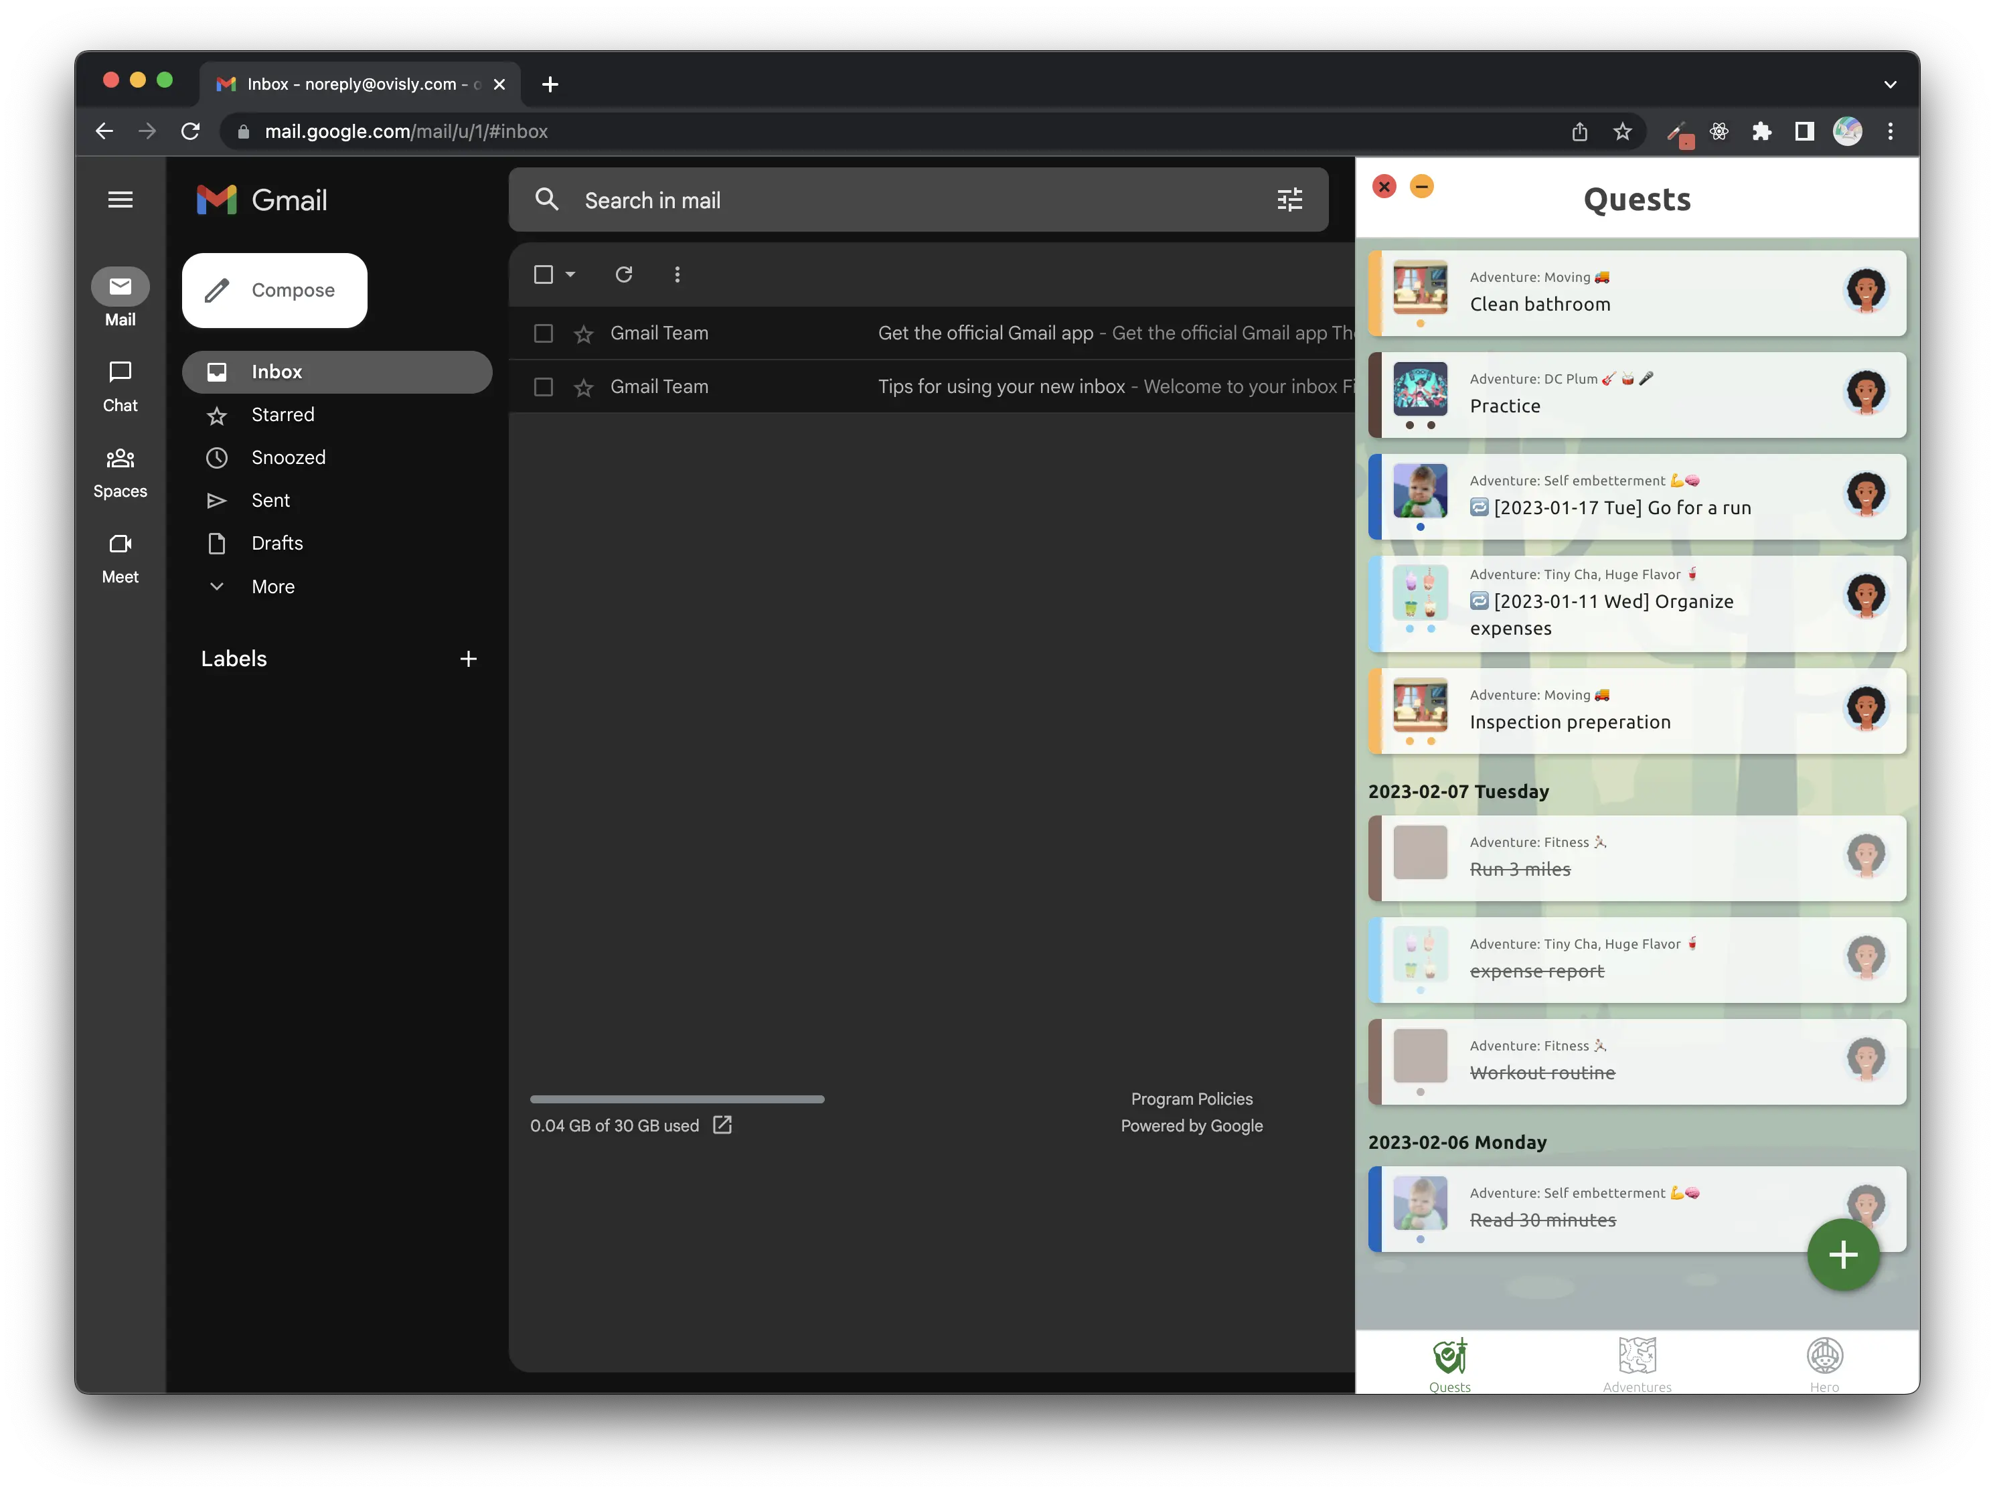Toggle star on second Gmail Team email
The image size is (1995, 1493).
(x=582, y=386)
